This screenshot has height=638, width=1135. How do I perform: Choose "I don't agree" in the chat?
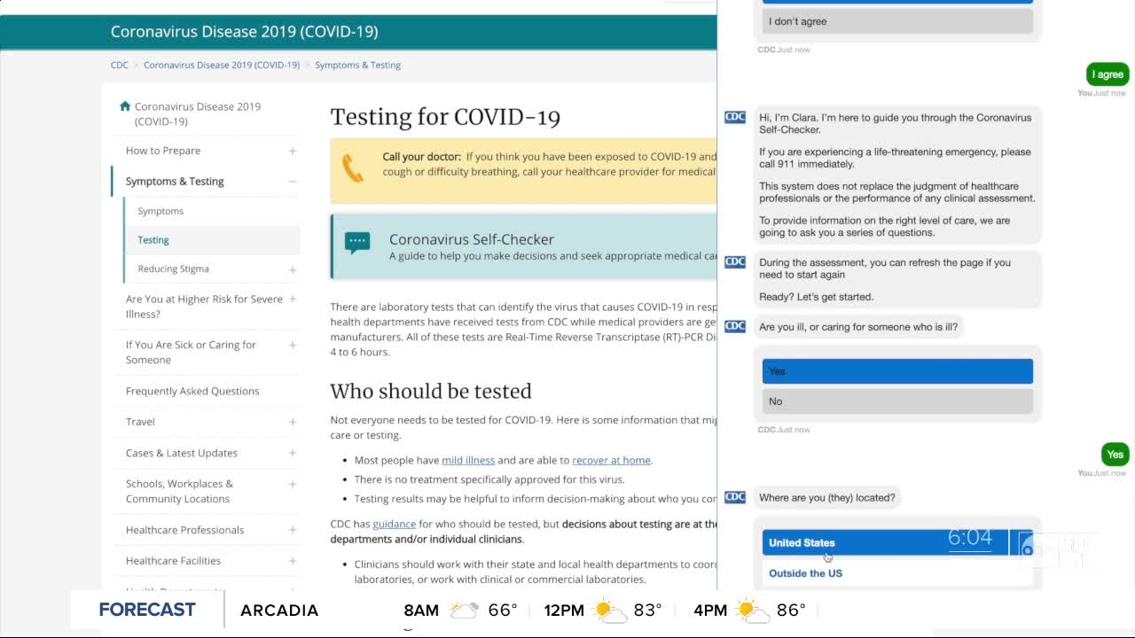[x=897, y=21]
